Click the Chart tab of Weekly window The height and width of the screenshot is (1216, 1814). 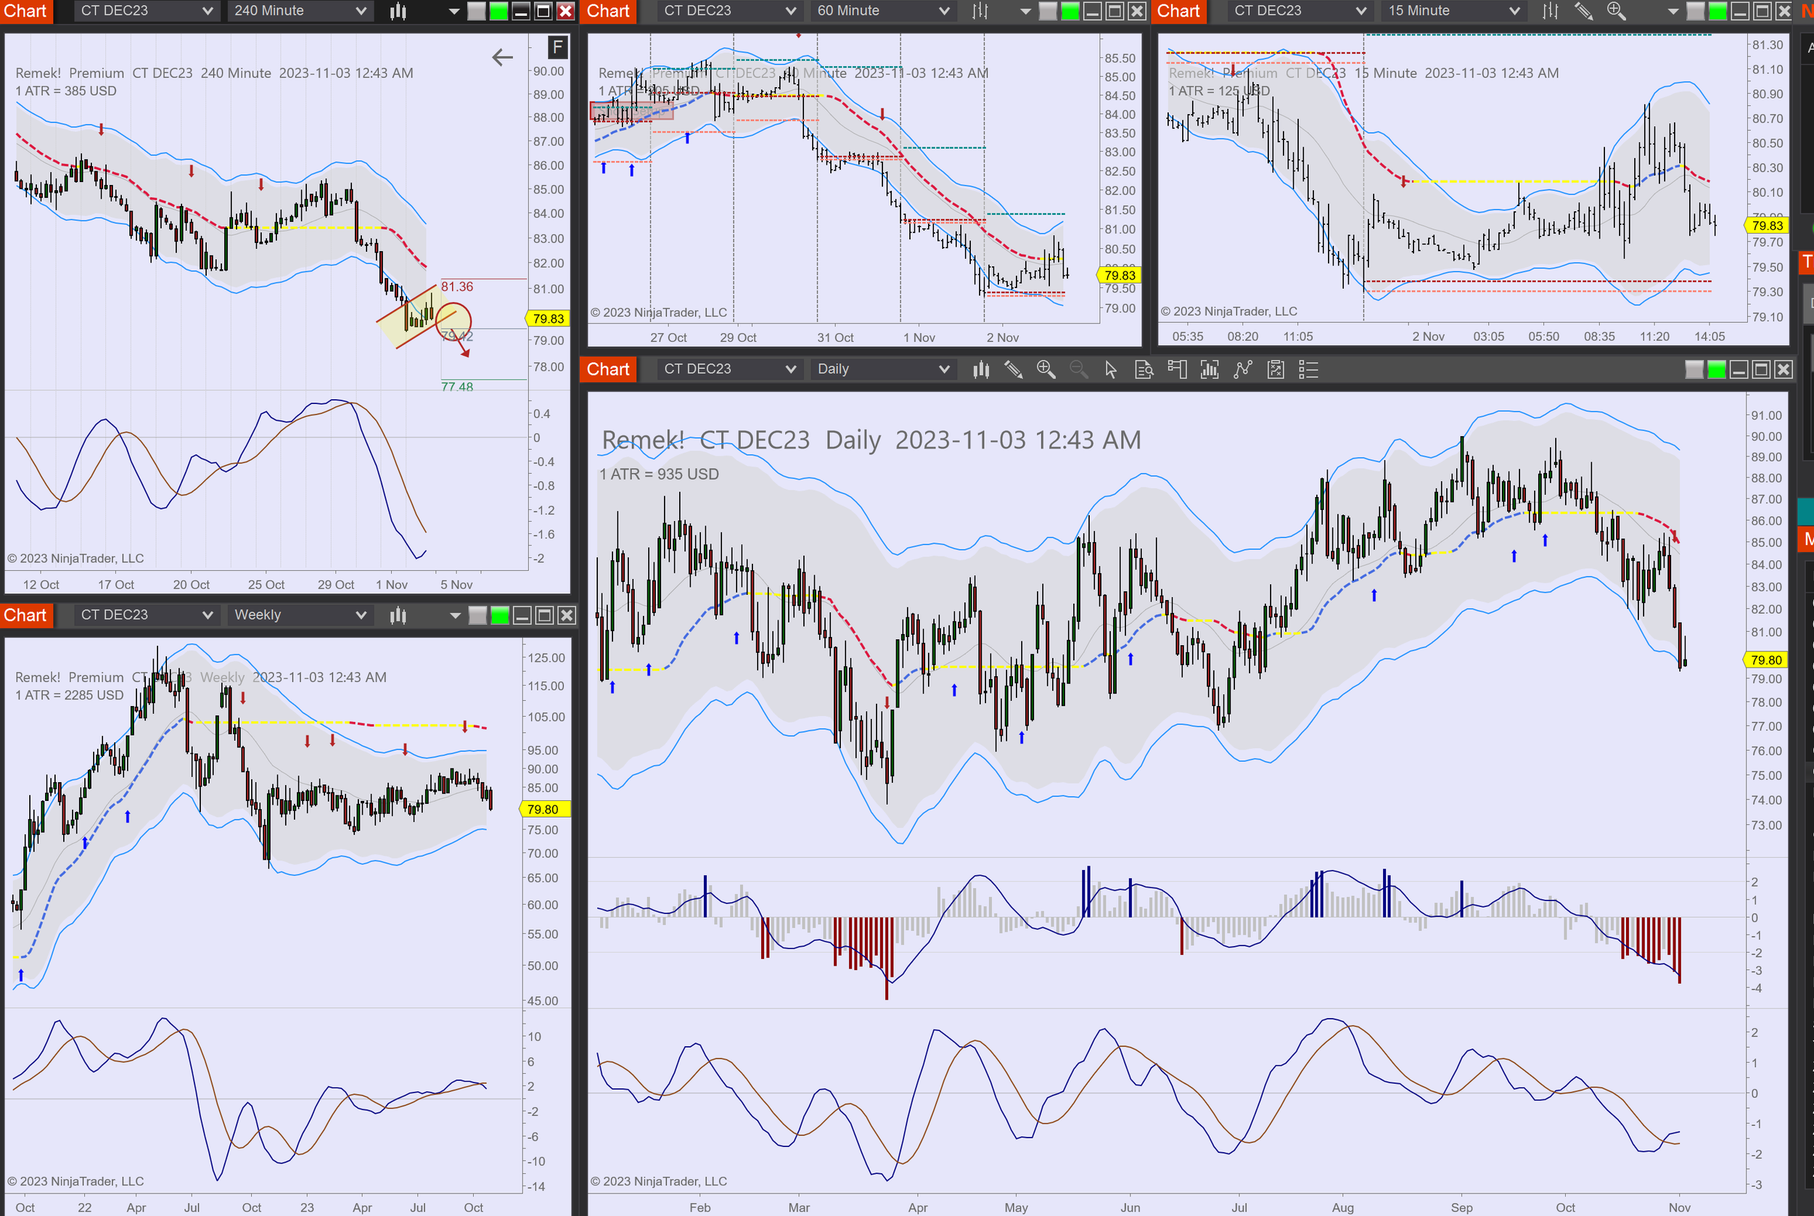(x=25, y=615)
